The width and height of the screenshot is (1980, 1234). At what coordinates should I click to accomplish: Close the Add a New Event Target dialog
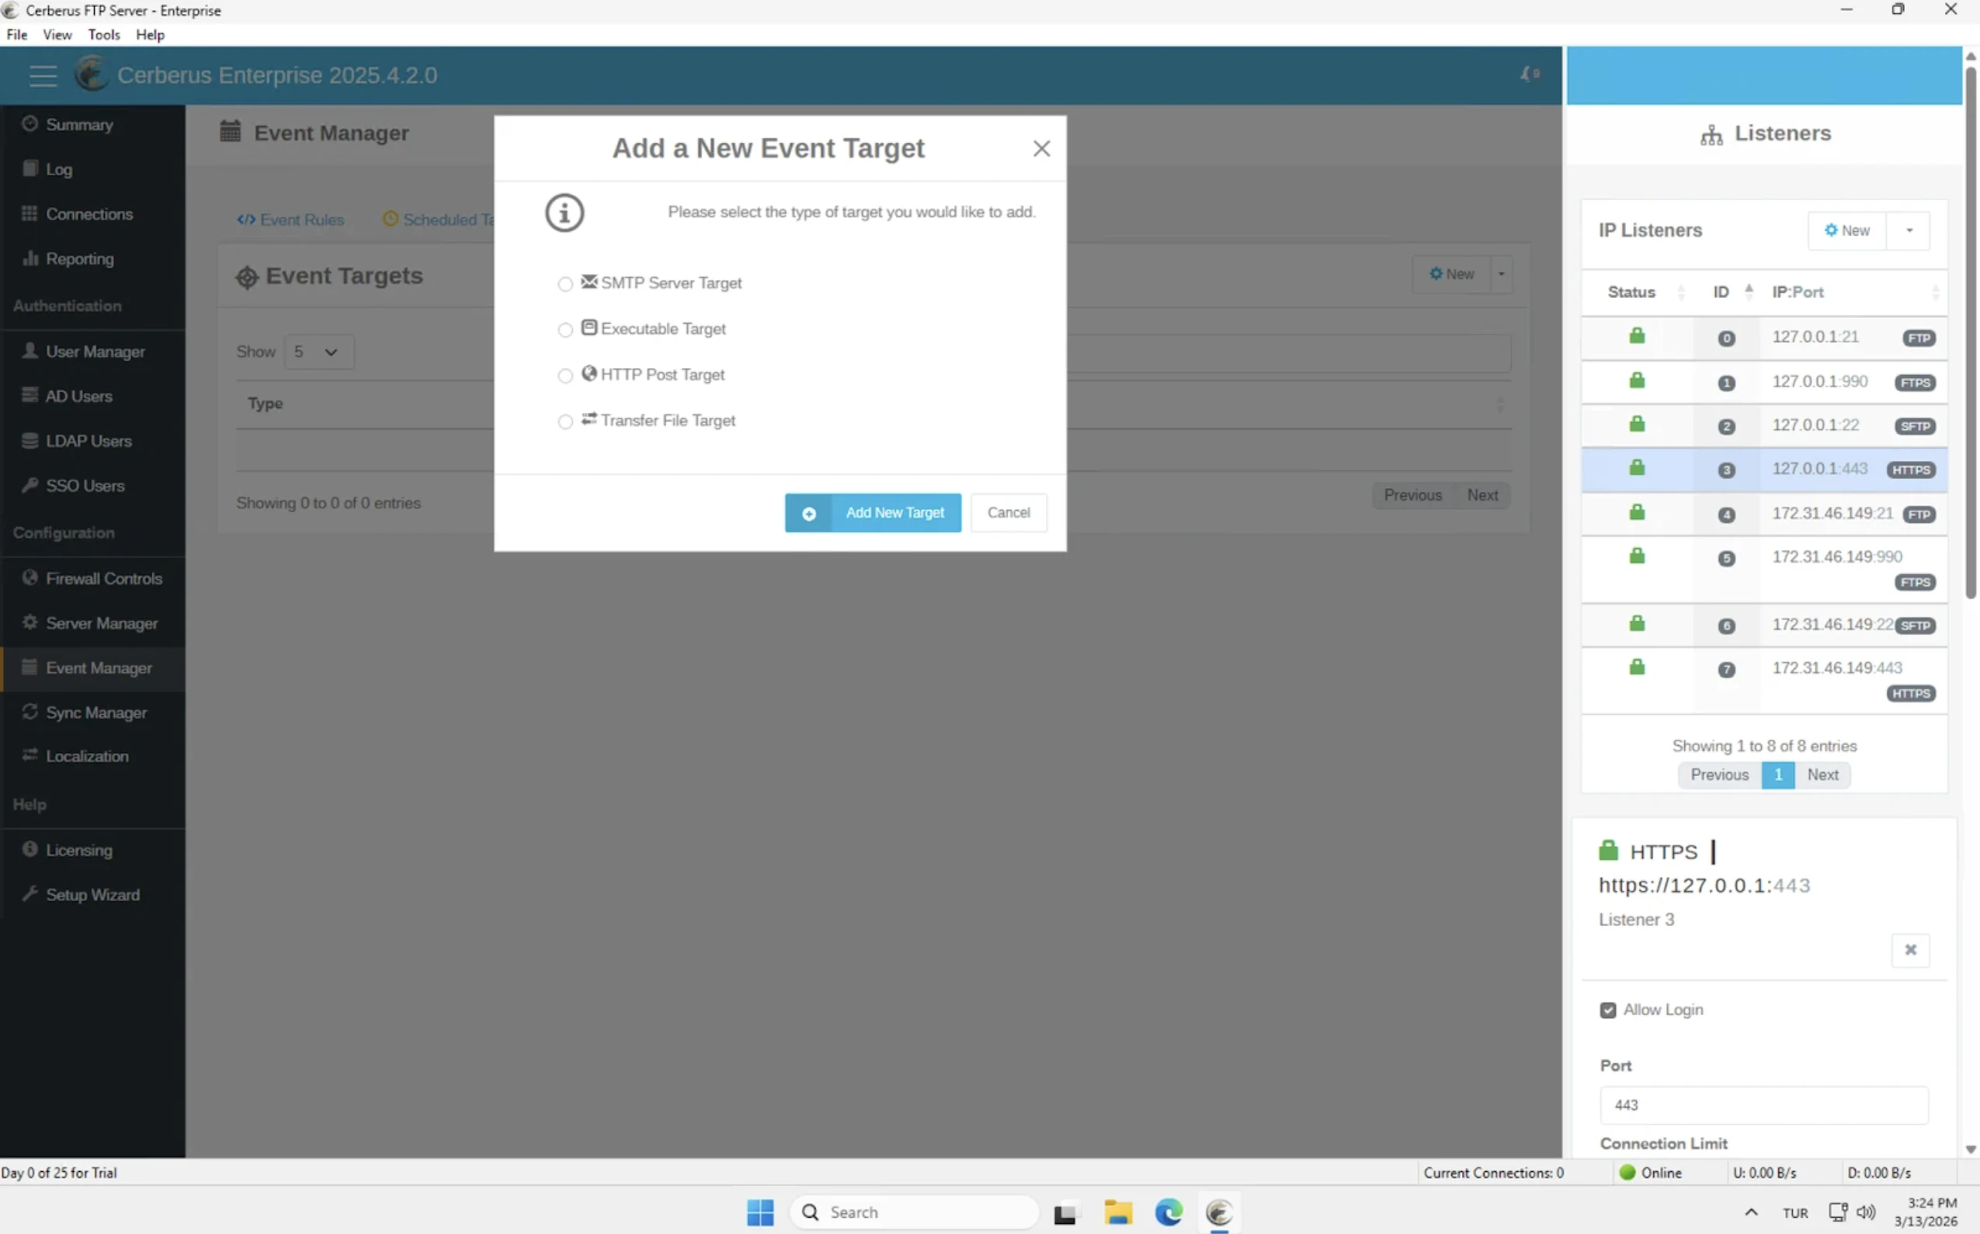tap(1041, 148)
